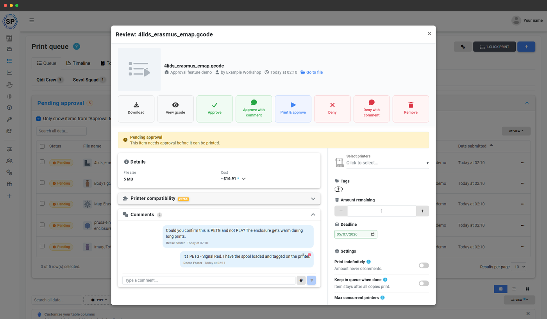The image size is (547, 319).
Task: Open Max concurrent printers help tooltip
Action: click(x=383, y=298)
